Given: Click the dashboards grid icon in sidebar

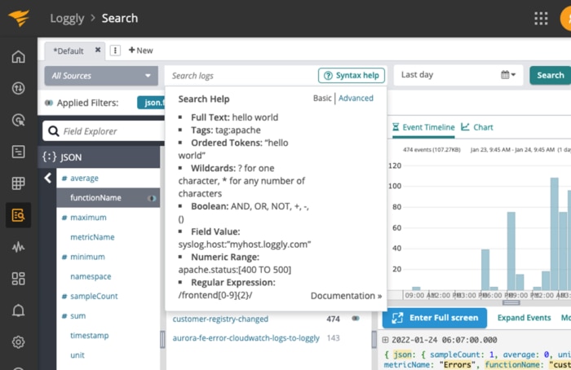Looking at the screenshot, I should tap(18, 183).
